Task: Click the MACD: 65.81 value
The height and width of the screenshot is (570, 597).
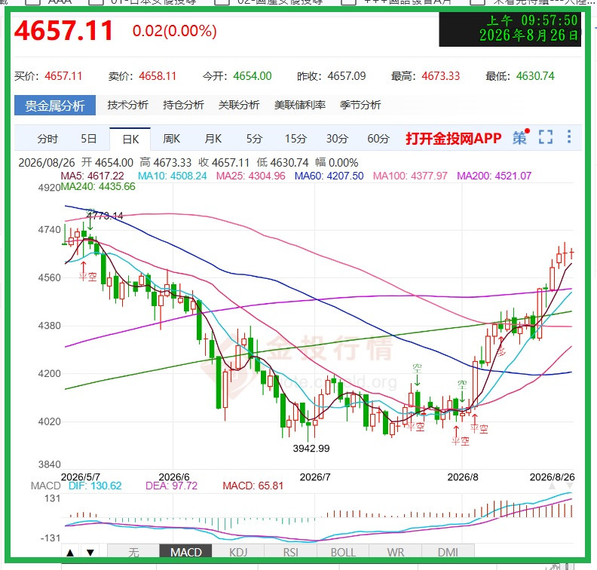Action: [x=253, y=486]
